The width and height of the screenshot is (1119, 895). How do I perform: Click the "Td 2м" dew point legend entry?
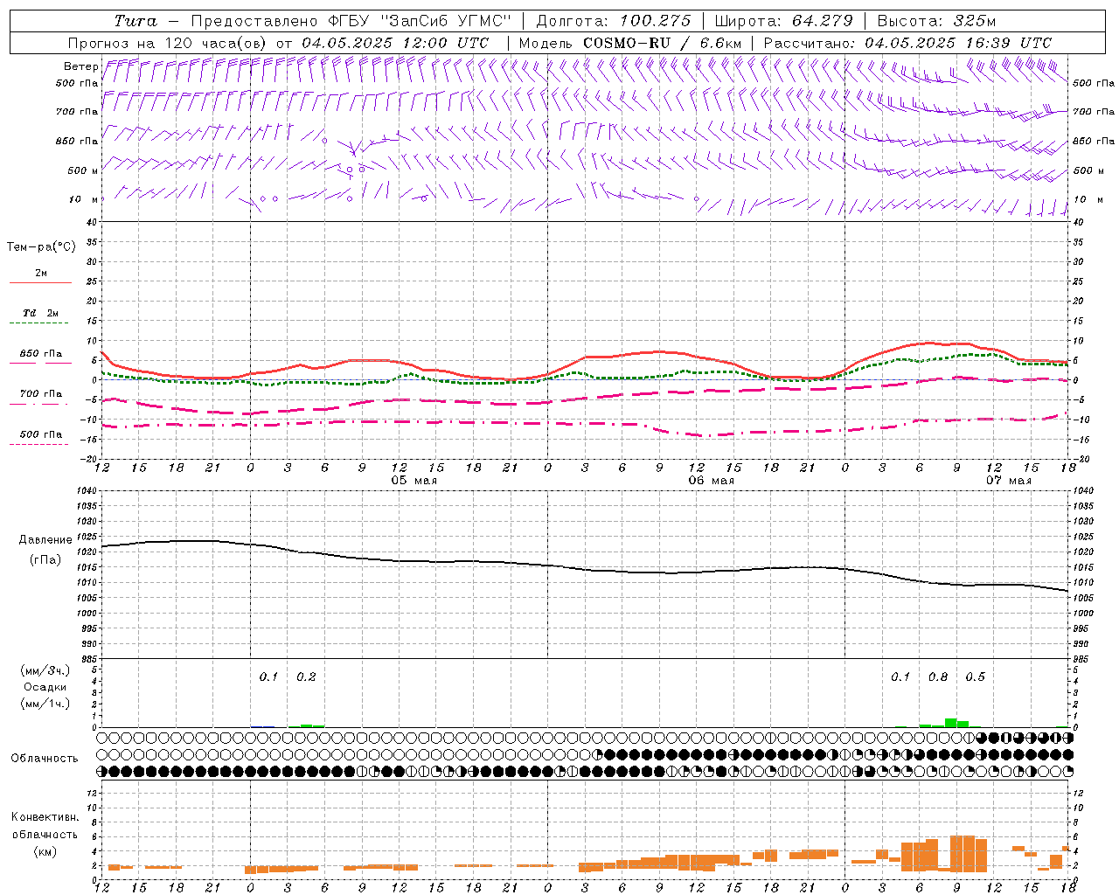[41, 313]
